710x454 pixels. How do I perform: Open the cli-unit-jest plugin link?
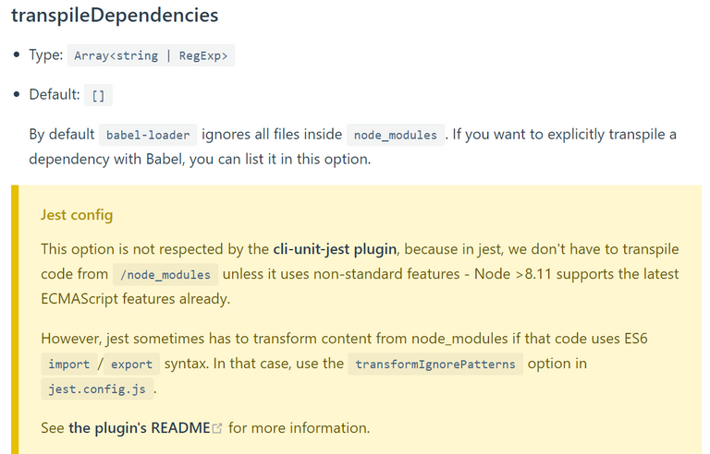coord(335,249)
